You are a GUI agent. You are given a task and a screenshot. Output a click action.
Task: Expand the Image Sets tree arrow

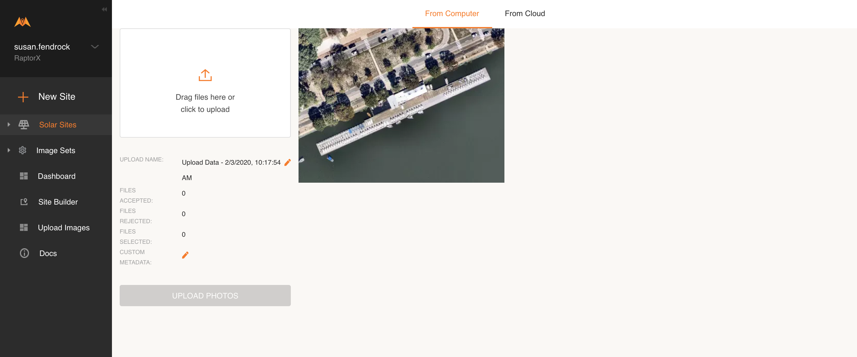click(x=9, y=150)
